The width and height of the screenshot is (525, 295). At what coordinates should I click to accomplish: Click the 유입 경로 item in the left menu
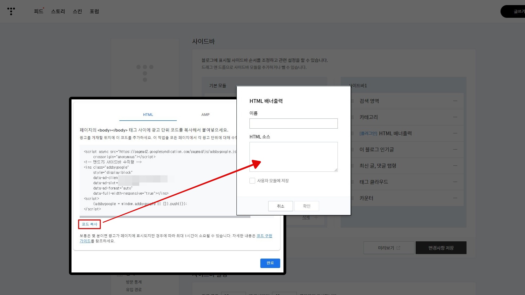[134, 290]
